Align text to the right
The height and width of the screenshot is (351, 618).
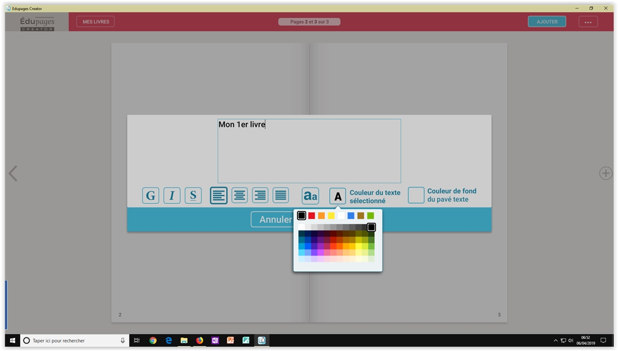coord(260,196)
